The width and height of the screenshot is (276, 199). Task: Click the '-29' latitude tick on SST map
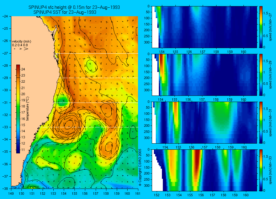(5, 78)
